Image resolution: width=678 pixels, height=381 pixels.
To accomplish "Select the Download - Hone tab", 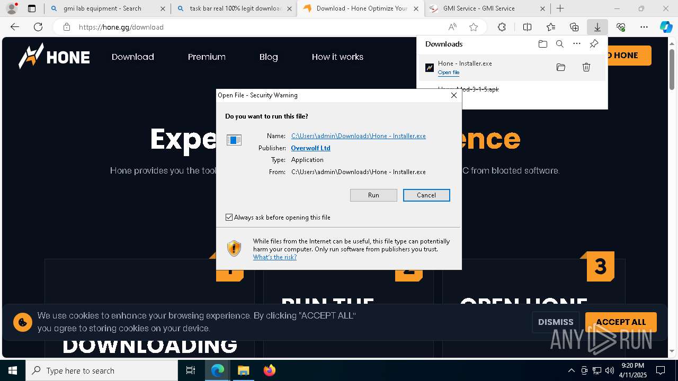I will (x=361, y=8).
